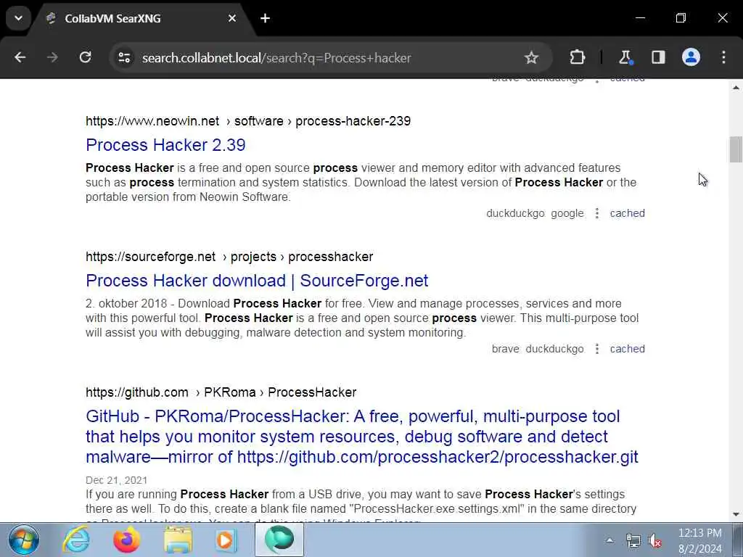The image size is (743, 557).
Task: Click duckduckgo label under SourceForge result
Action: 555,349
